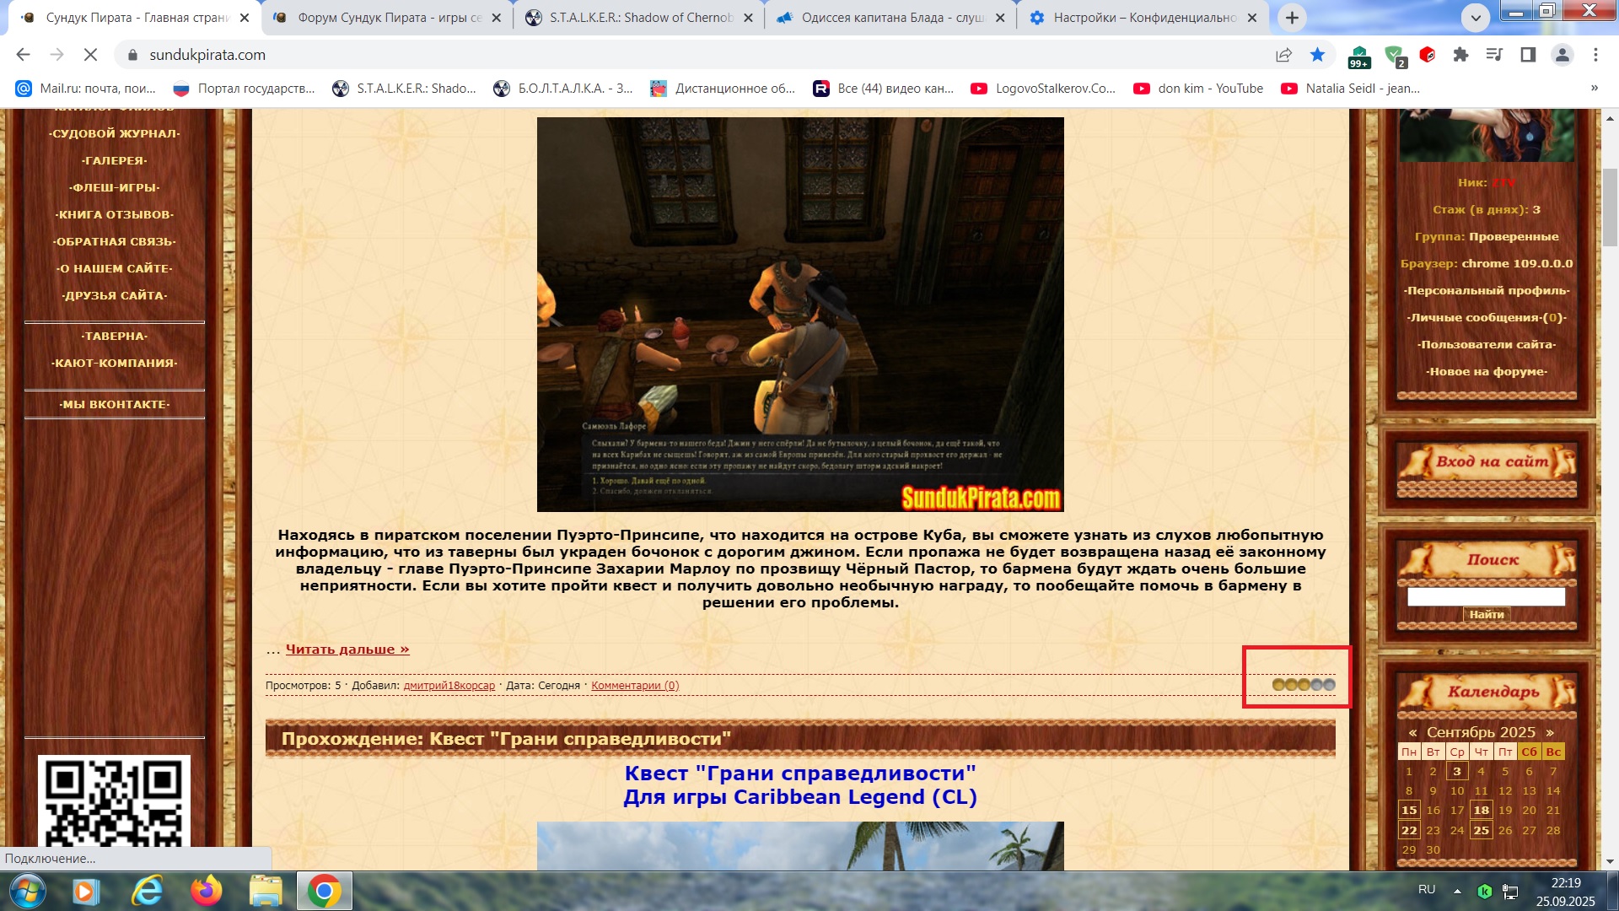
Task: Open don kim - YouTube bookmark
Action: pyautogui.click(x=1197, y=88)
